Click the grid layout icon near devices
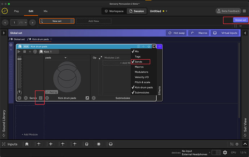Viewport: 249px width, 157px height. [216, 153]
